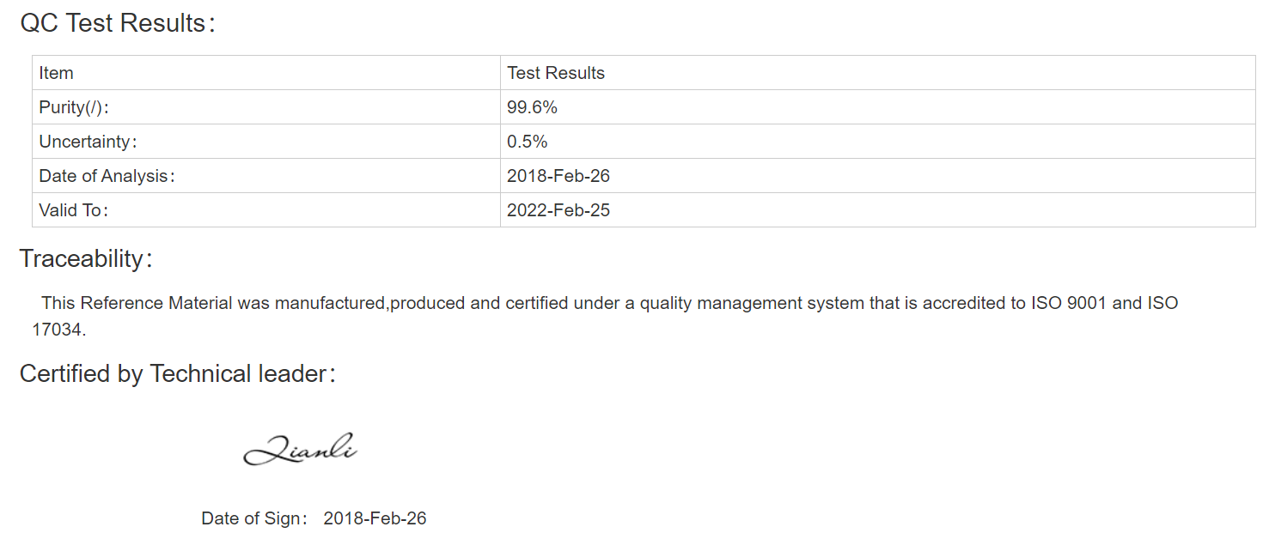This screenshot has height=539, width=1263.
Task: Click the 2018-Feb-26 analysis date cell
Action: 878,176
